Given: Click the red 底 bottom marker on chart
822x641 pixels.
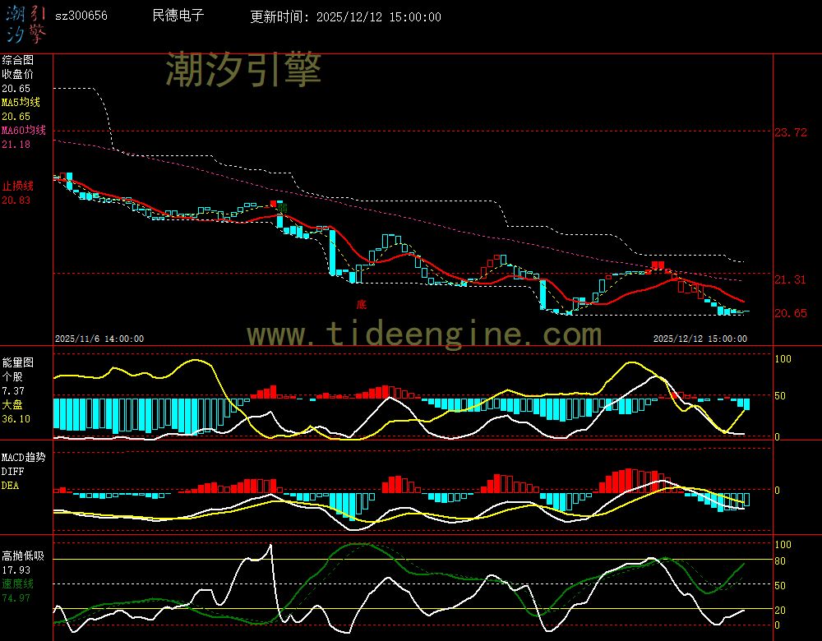Looking at the screenshot, I should click(x=361, y=304).
